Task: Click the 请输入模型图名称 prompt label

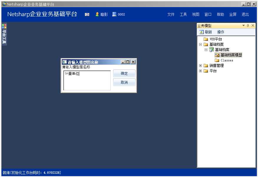Action: (x=76, y=67)
